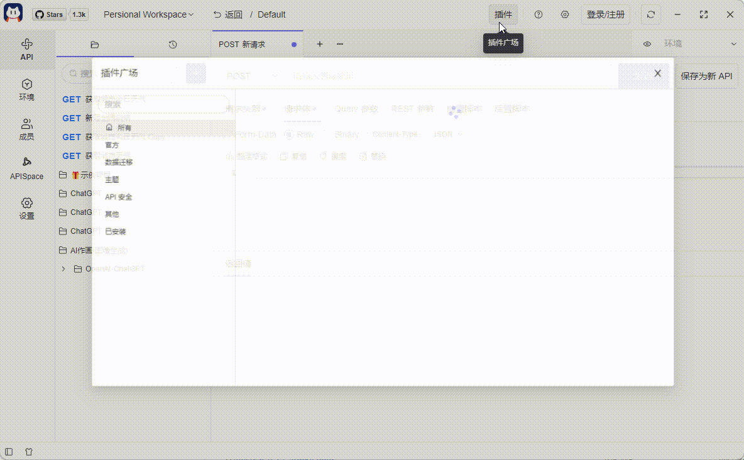744x460 pixels.
Task: Click the 返回 back button
Action: (227, 14)
